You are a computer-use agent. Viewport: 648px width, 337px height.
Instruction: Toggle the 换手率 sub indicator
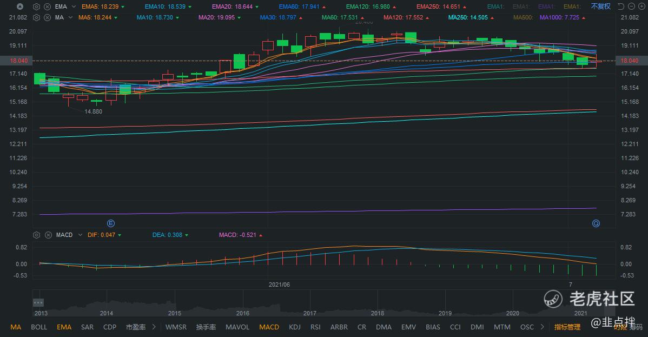point(206,327)
